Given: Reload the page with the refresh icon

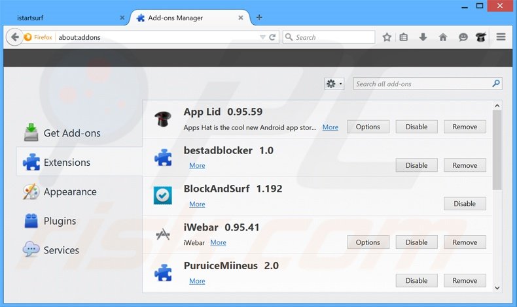Looking at the screenshot, I should 272,37.
